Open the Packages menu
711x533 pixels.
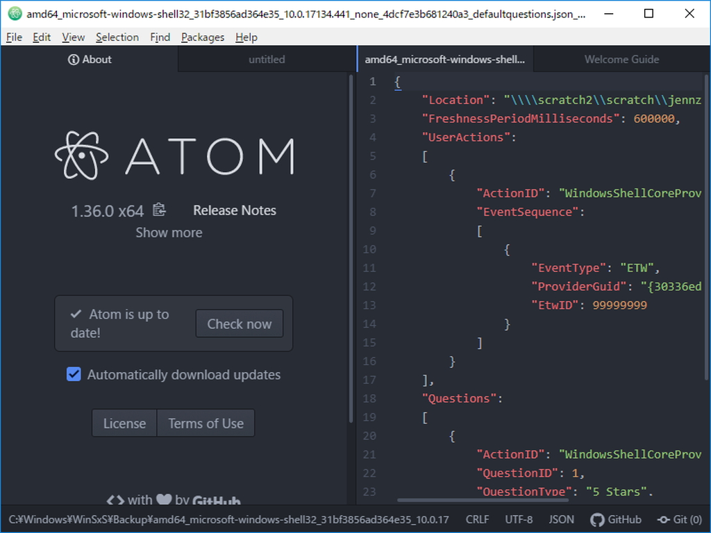202,37
